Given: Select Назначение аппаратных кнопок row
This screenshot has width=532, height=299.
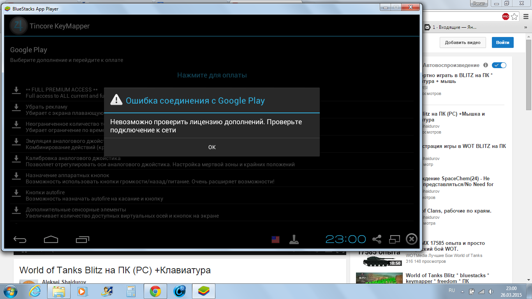Looking at the screenshot, I should coord(212,178).
